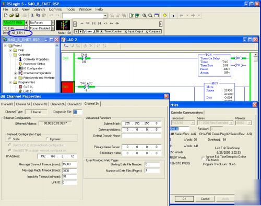
Task: Expand the Help folder in the tree
Action: click(x=10, y=50)
